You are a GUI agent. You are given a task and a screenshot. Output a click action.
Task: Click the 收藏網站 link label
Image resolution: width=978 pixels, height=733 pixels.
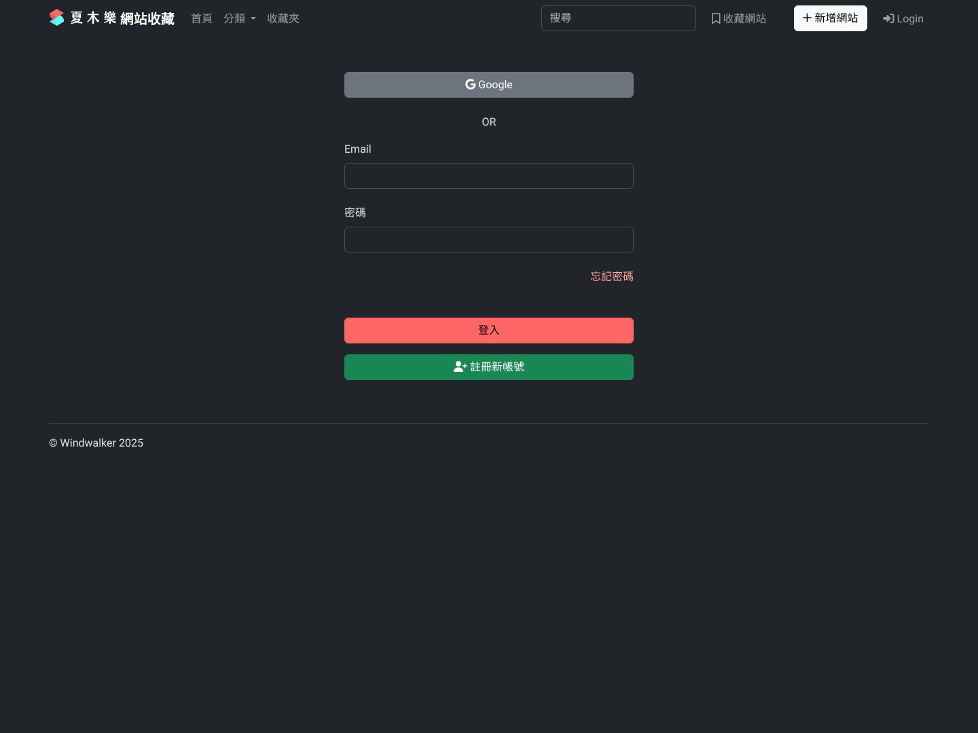[744, 18]
